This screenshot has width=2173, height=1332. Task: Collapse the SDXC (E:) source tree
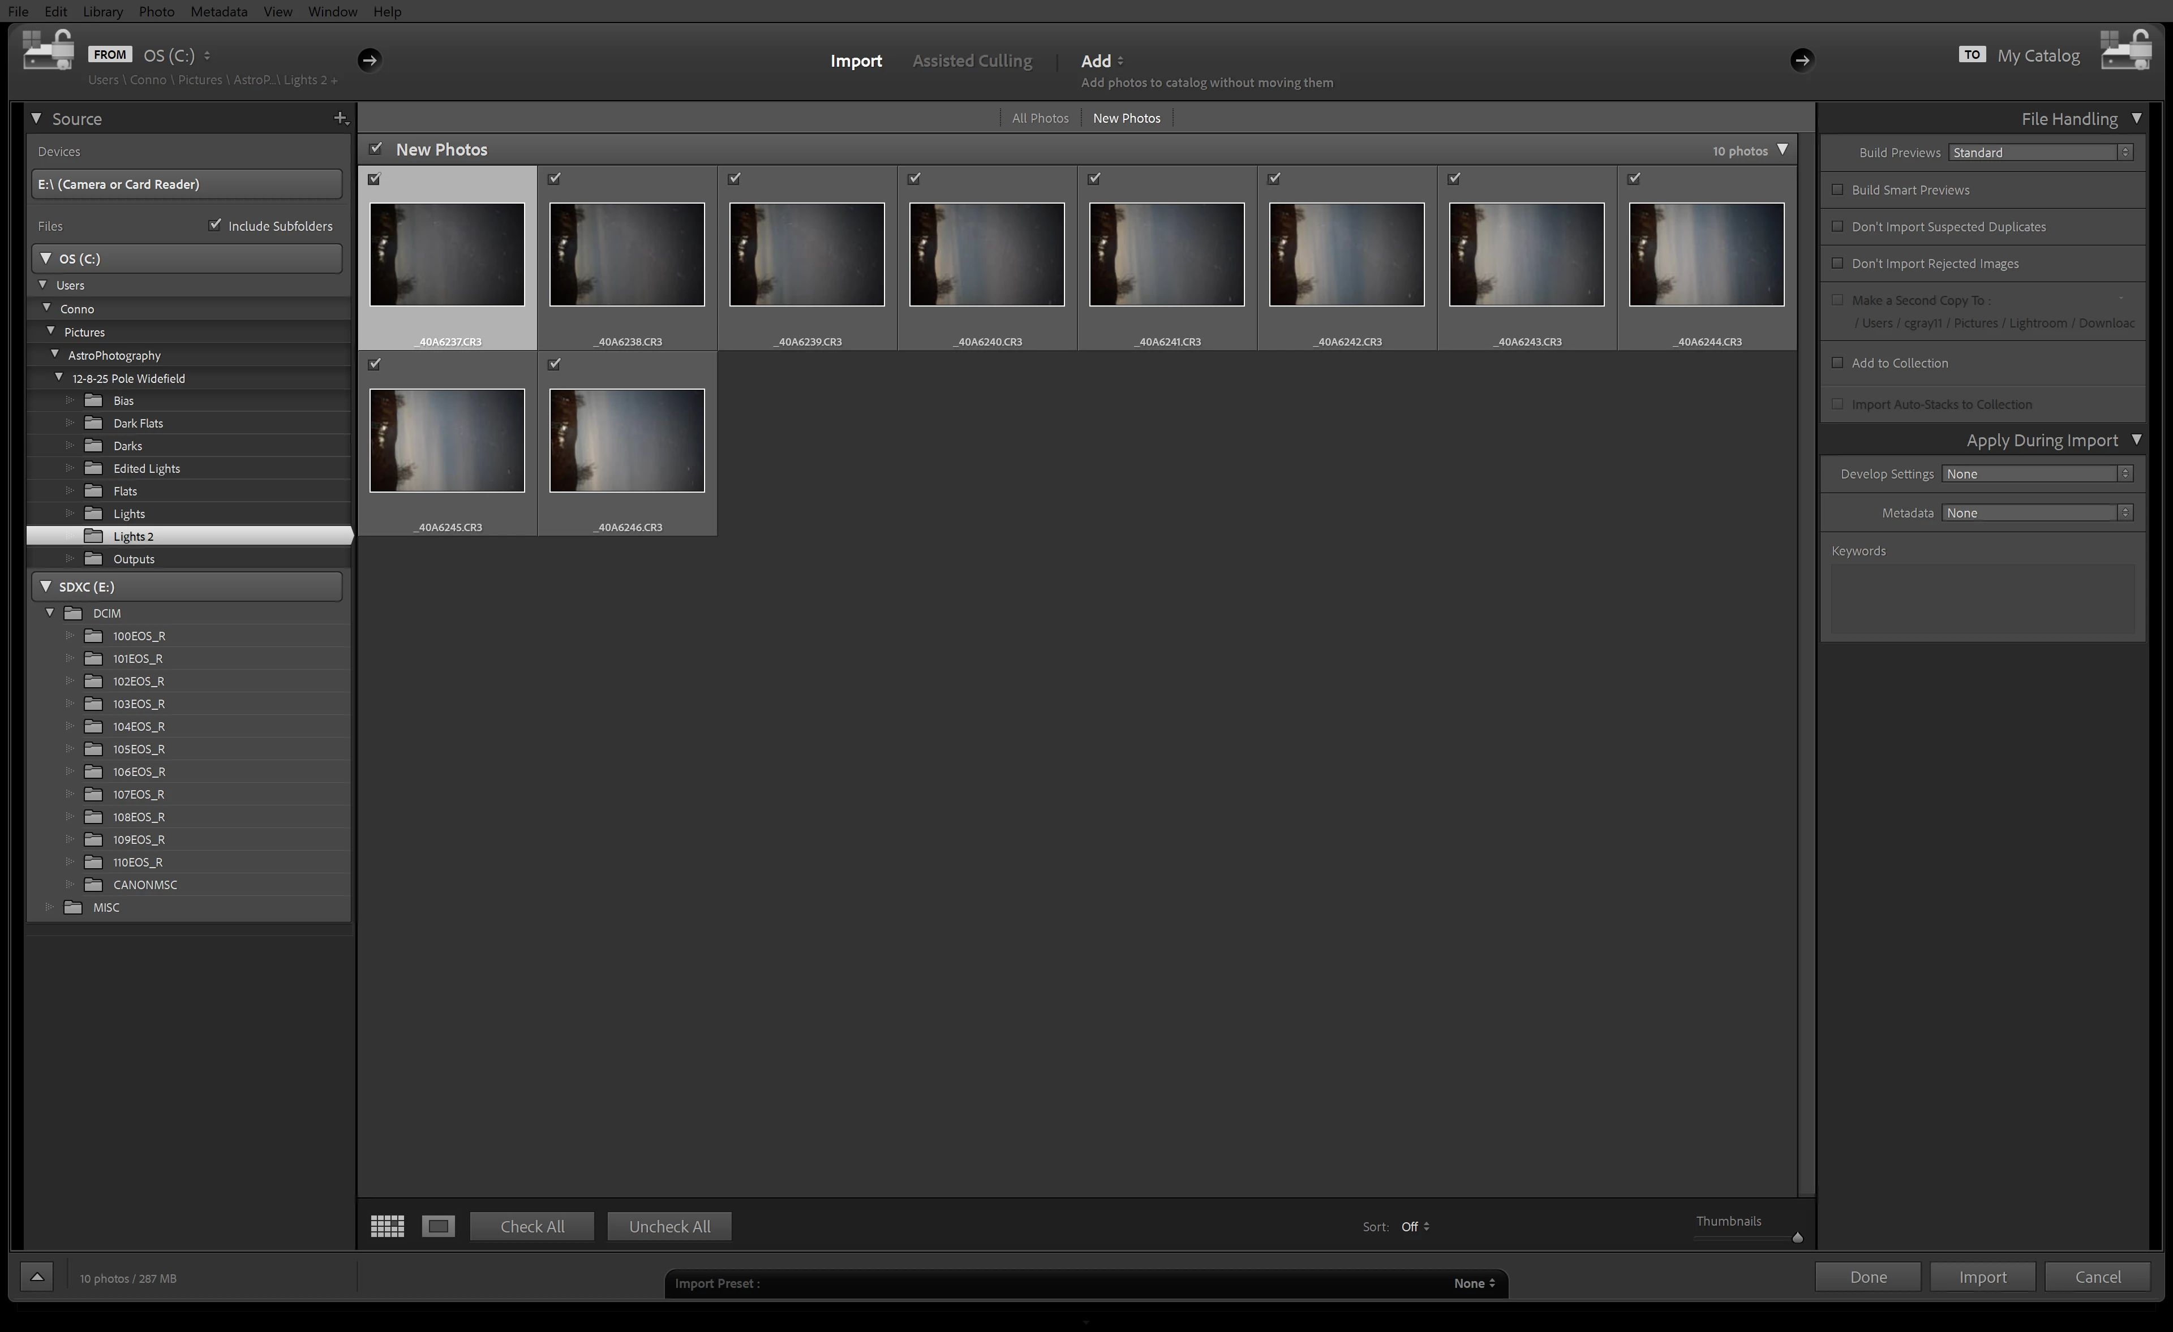(46, 586)
